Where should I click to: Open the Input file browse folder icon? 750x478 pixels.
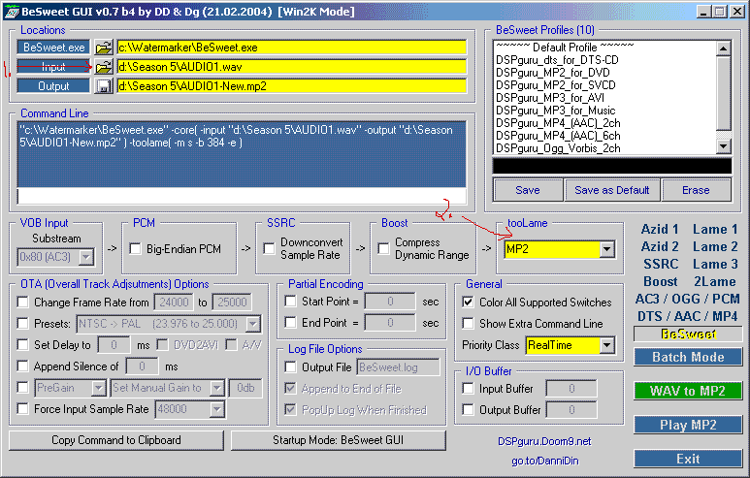tap(103, 67)
